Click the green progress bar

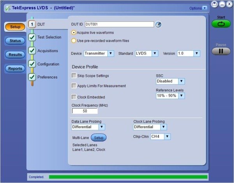click(x=128, y=177)
